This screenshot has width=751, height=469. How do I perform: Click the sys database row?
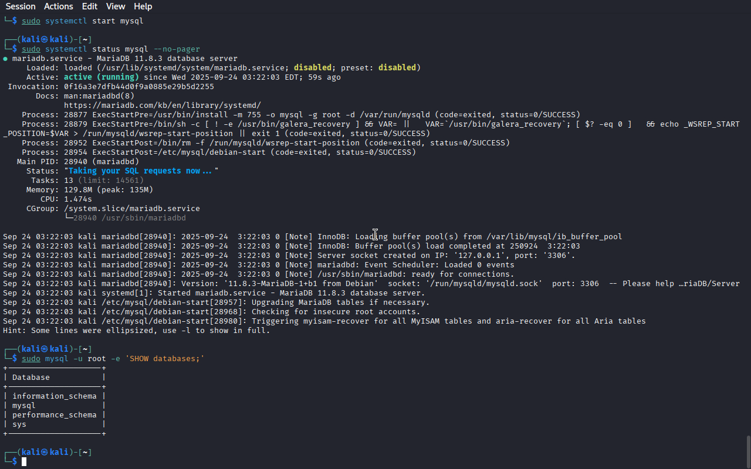19,424
